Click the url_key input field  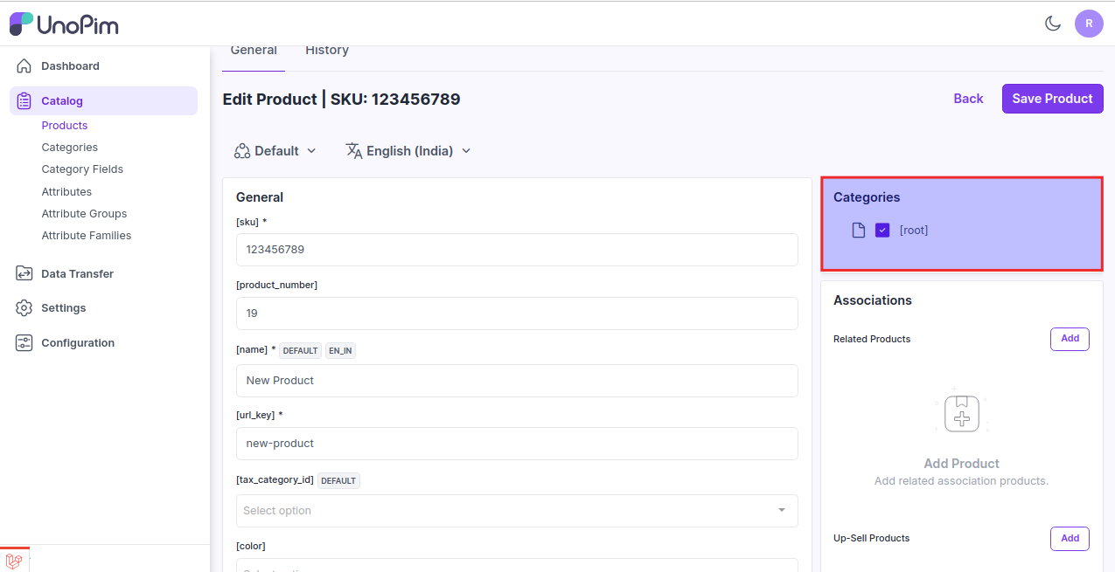[x=517, y=444]
